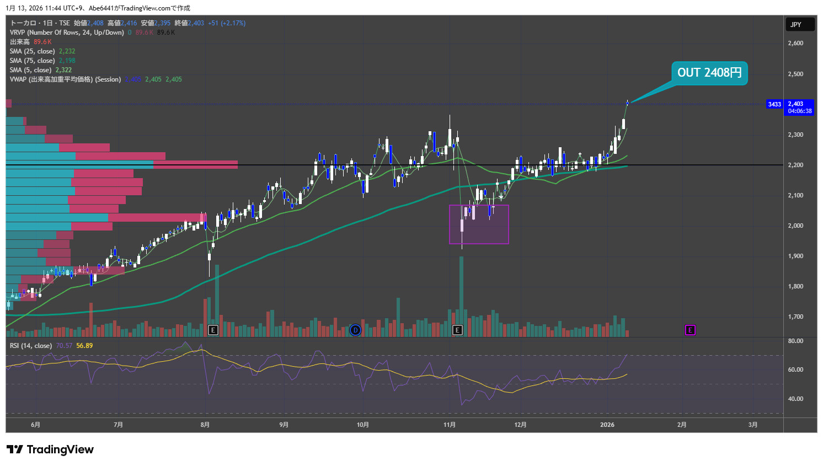The width and height of the screenshot is (823, 466).
Task: Click the OUT 2408円 callout label
Action: click(709, 73)
